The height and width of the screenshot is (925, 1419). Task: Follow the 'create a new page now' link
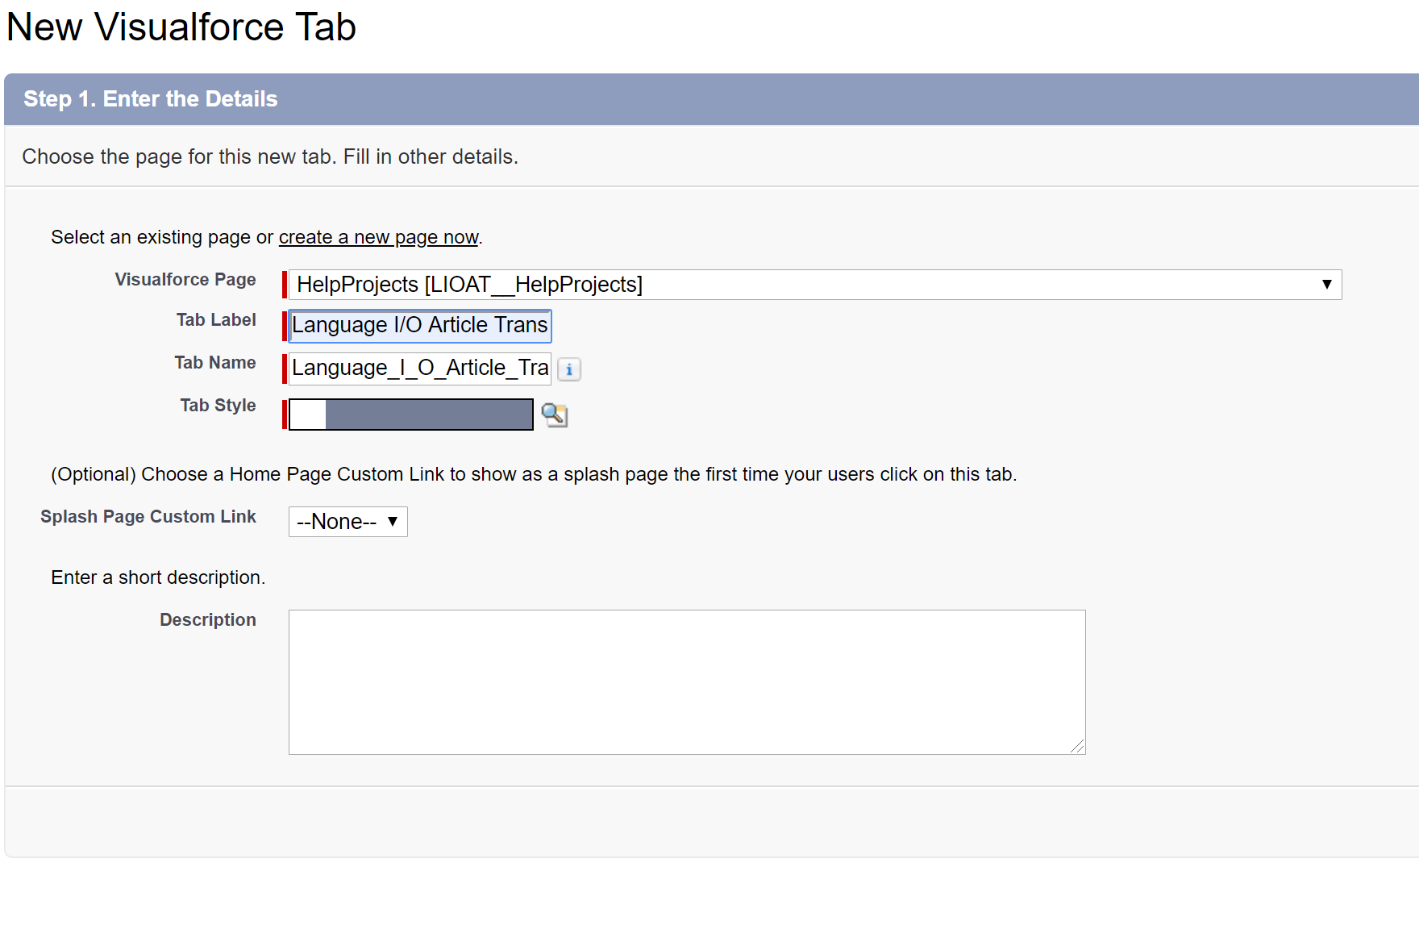(378, 237)
